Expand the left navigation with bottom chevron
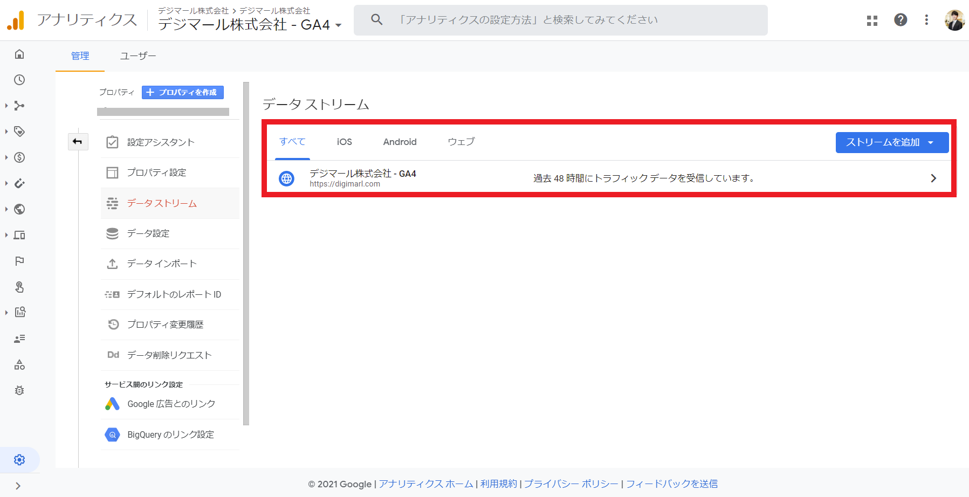 [18, 486]
